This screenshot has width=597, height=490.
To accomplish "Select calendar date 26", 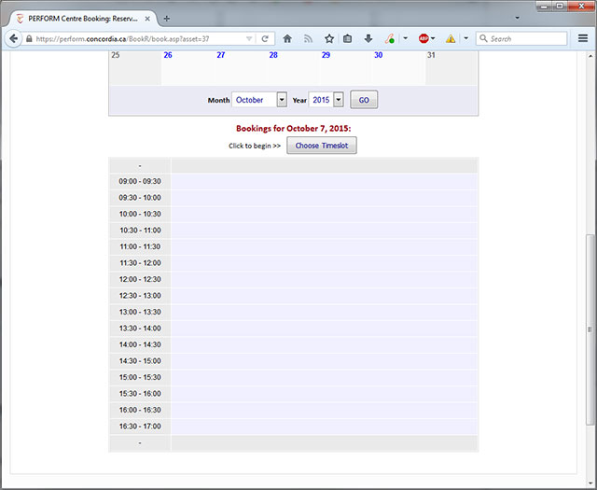I will 168,55.
